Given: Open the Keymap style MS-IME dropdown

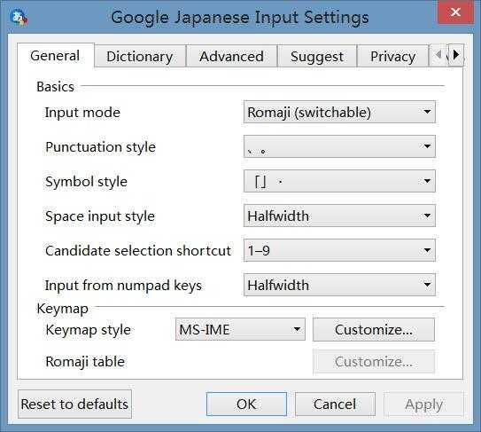Looking at the screenshot, I should click(240, 329).
